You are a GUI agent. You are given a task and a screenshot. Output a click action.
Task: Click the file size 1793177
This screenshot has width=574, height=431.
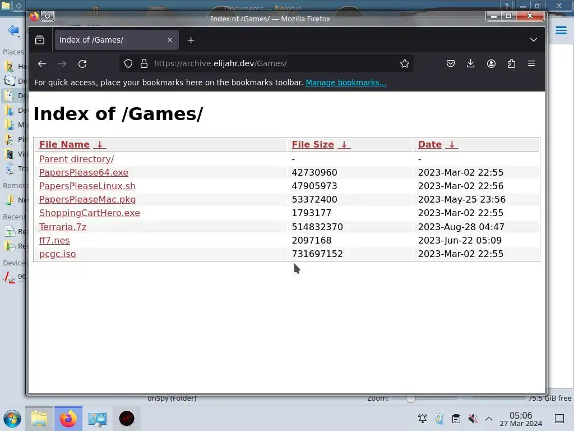pyautogui.click(x=312, y=213)
